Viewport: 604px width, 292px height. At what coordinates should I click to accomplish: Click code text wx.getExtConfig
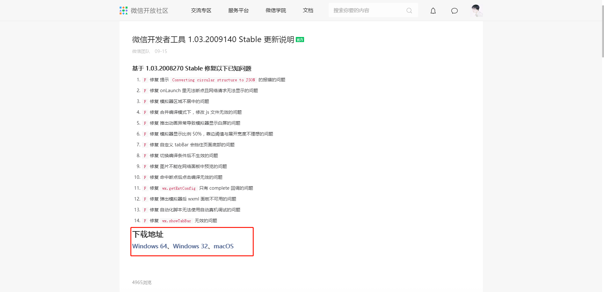179,188
